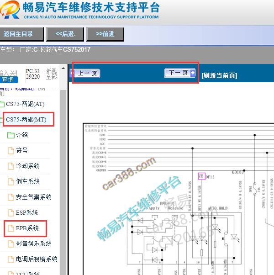Click the 冷却系统 document icon
Image resolution: width=274 pixels, height=275 pixels.
tap(11, 166)
